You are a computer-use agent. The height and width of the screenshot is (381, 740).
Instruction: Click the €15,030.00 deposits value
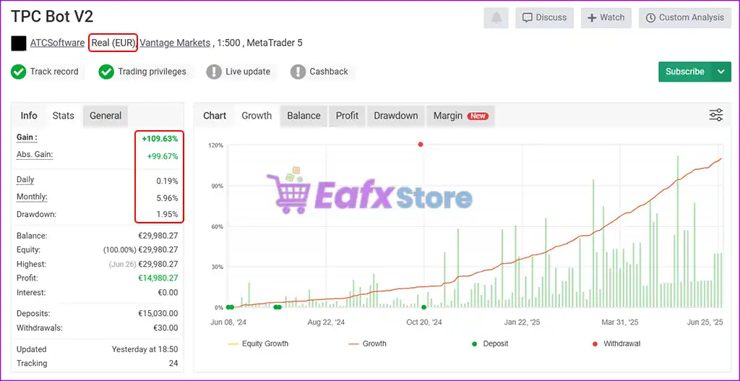[158, 314]
